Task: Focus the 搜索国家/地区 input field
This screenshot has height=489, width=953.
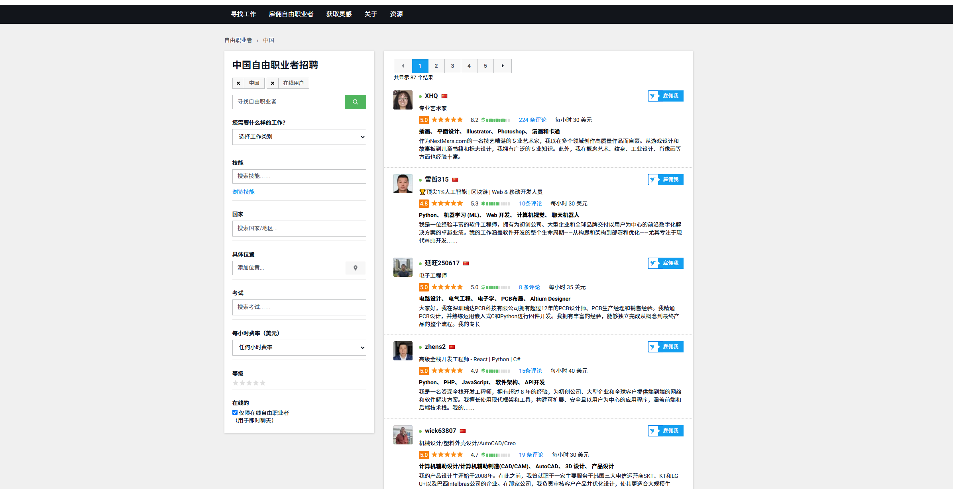Action: [299, 229]
